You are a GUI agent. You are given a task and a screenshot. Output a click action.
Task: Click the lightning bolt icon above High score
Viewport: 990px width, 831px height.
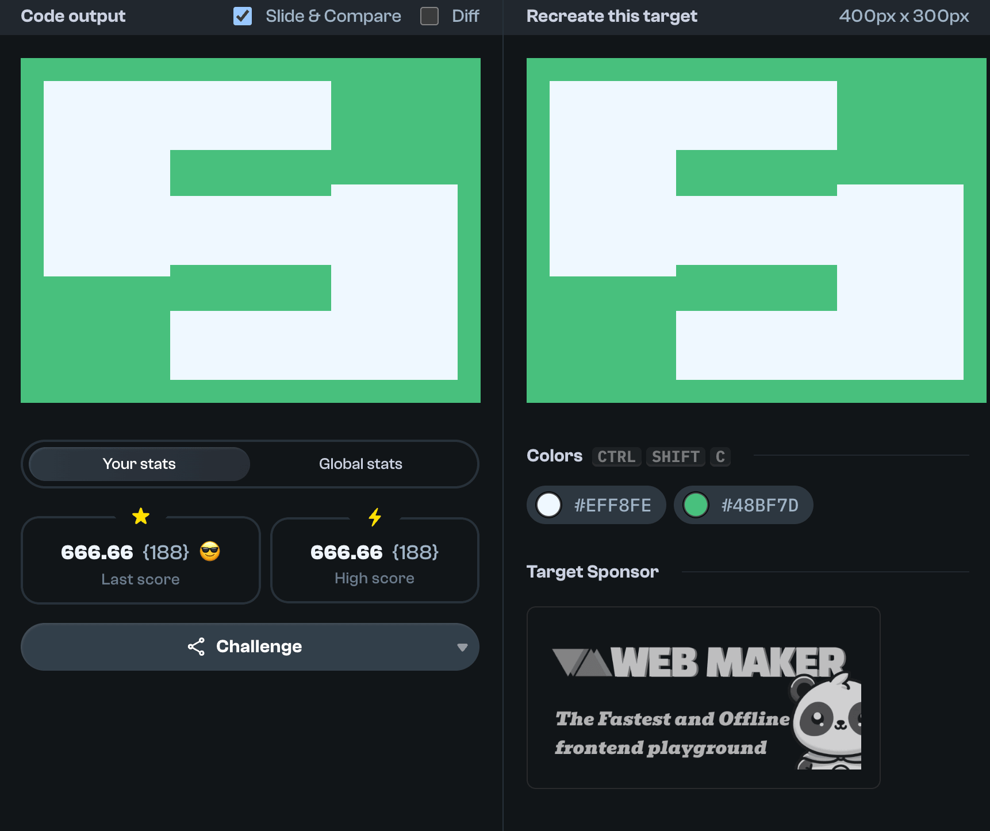[375, 517]
